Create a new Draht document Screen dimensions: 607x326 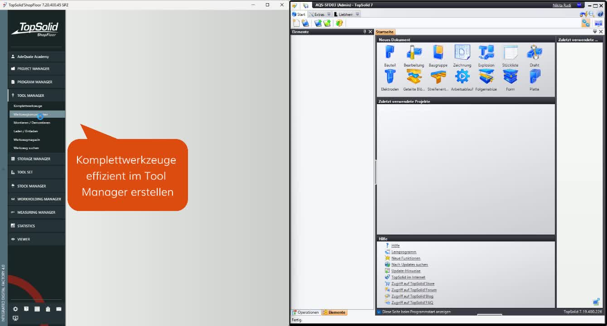[535, 56]
